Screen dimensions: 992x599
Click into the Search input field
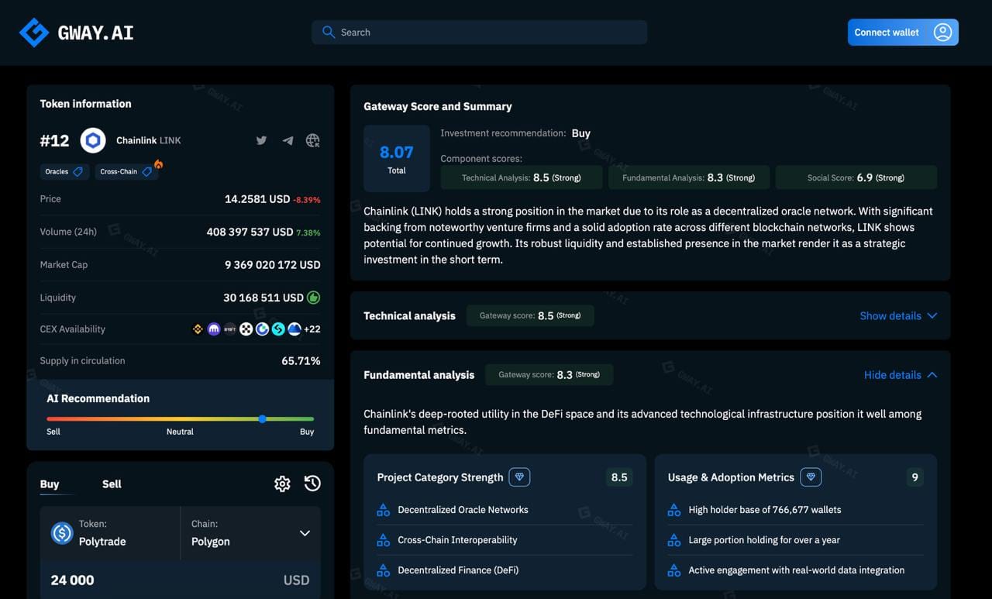click(479, 32)
